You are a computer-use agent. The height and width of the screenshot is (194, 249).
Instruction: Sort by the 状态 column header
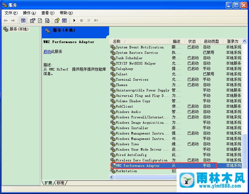[x=193, y=41]
